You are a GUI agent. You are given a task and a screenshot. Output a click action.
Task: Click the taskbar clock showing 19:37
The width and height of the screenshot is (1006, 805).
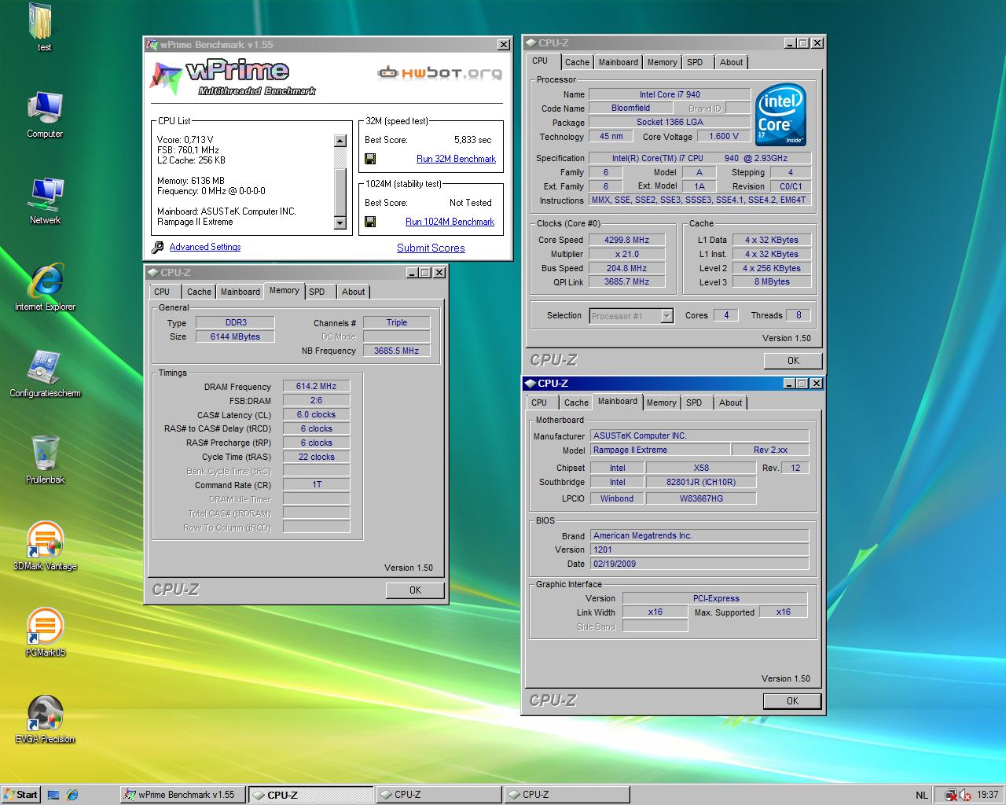click(x=988, y=795)
